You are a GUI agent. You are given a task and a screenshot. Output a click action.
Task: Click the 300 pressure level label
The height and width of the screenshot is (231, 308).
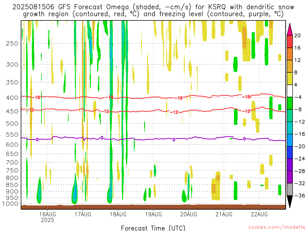(x=12, y=64)
